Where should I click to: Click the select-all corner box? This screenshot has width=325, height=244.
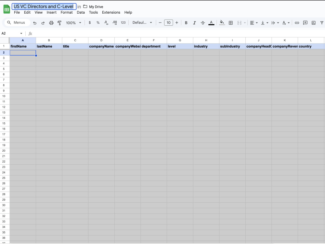5,40
